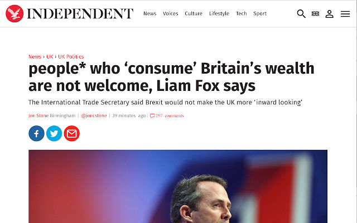Open the user account profile icon

pos(329,14)
